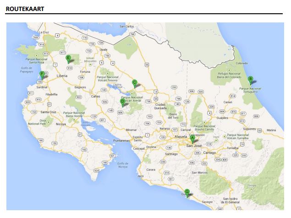This screenshot has height=218, width=291.
Task: Click marker E northeast of Liberia
Action: pyautogui.click(x=68, y=59)
